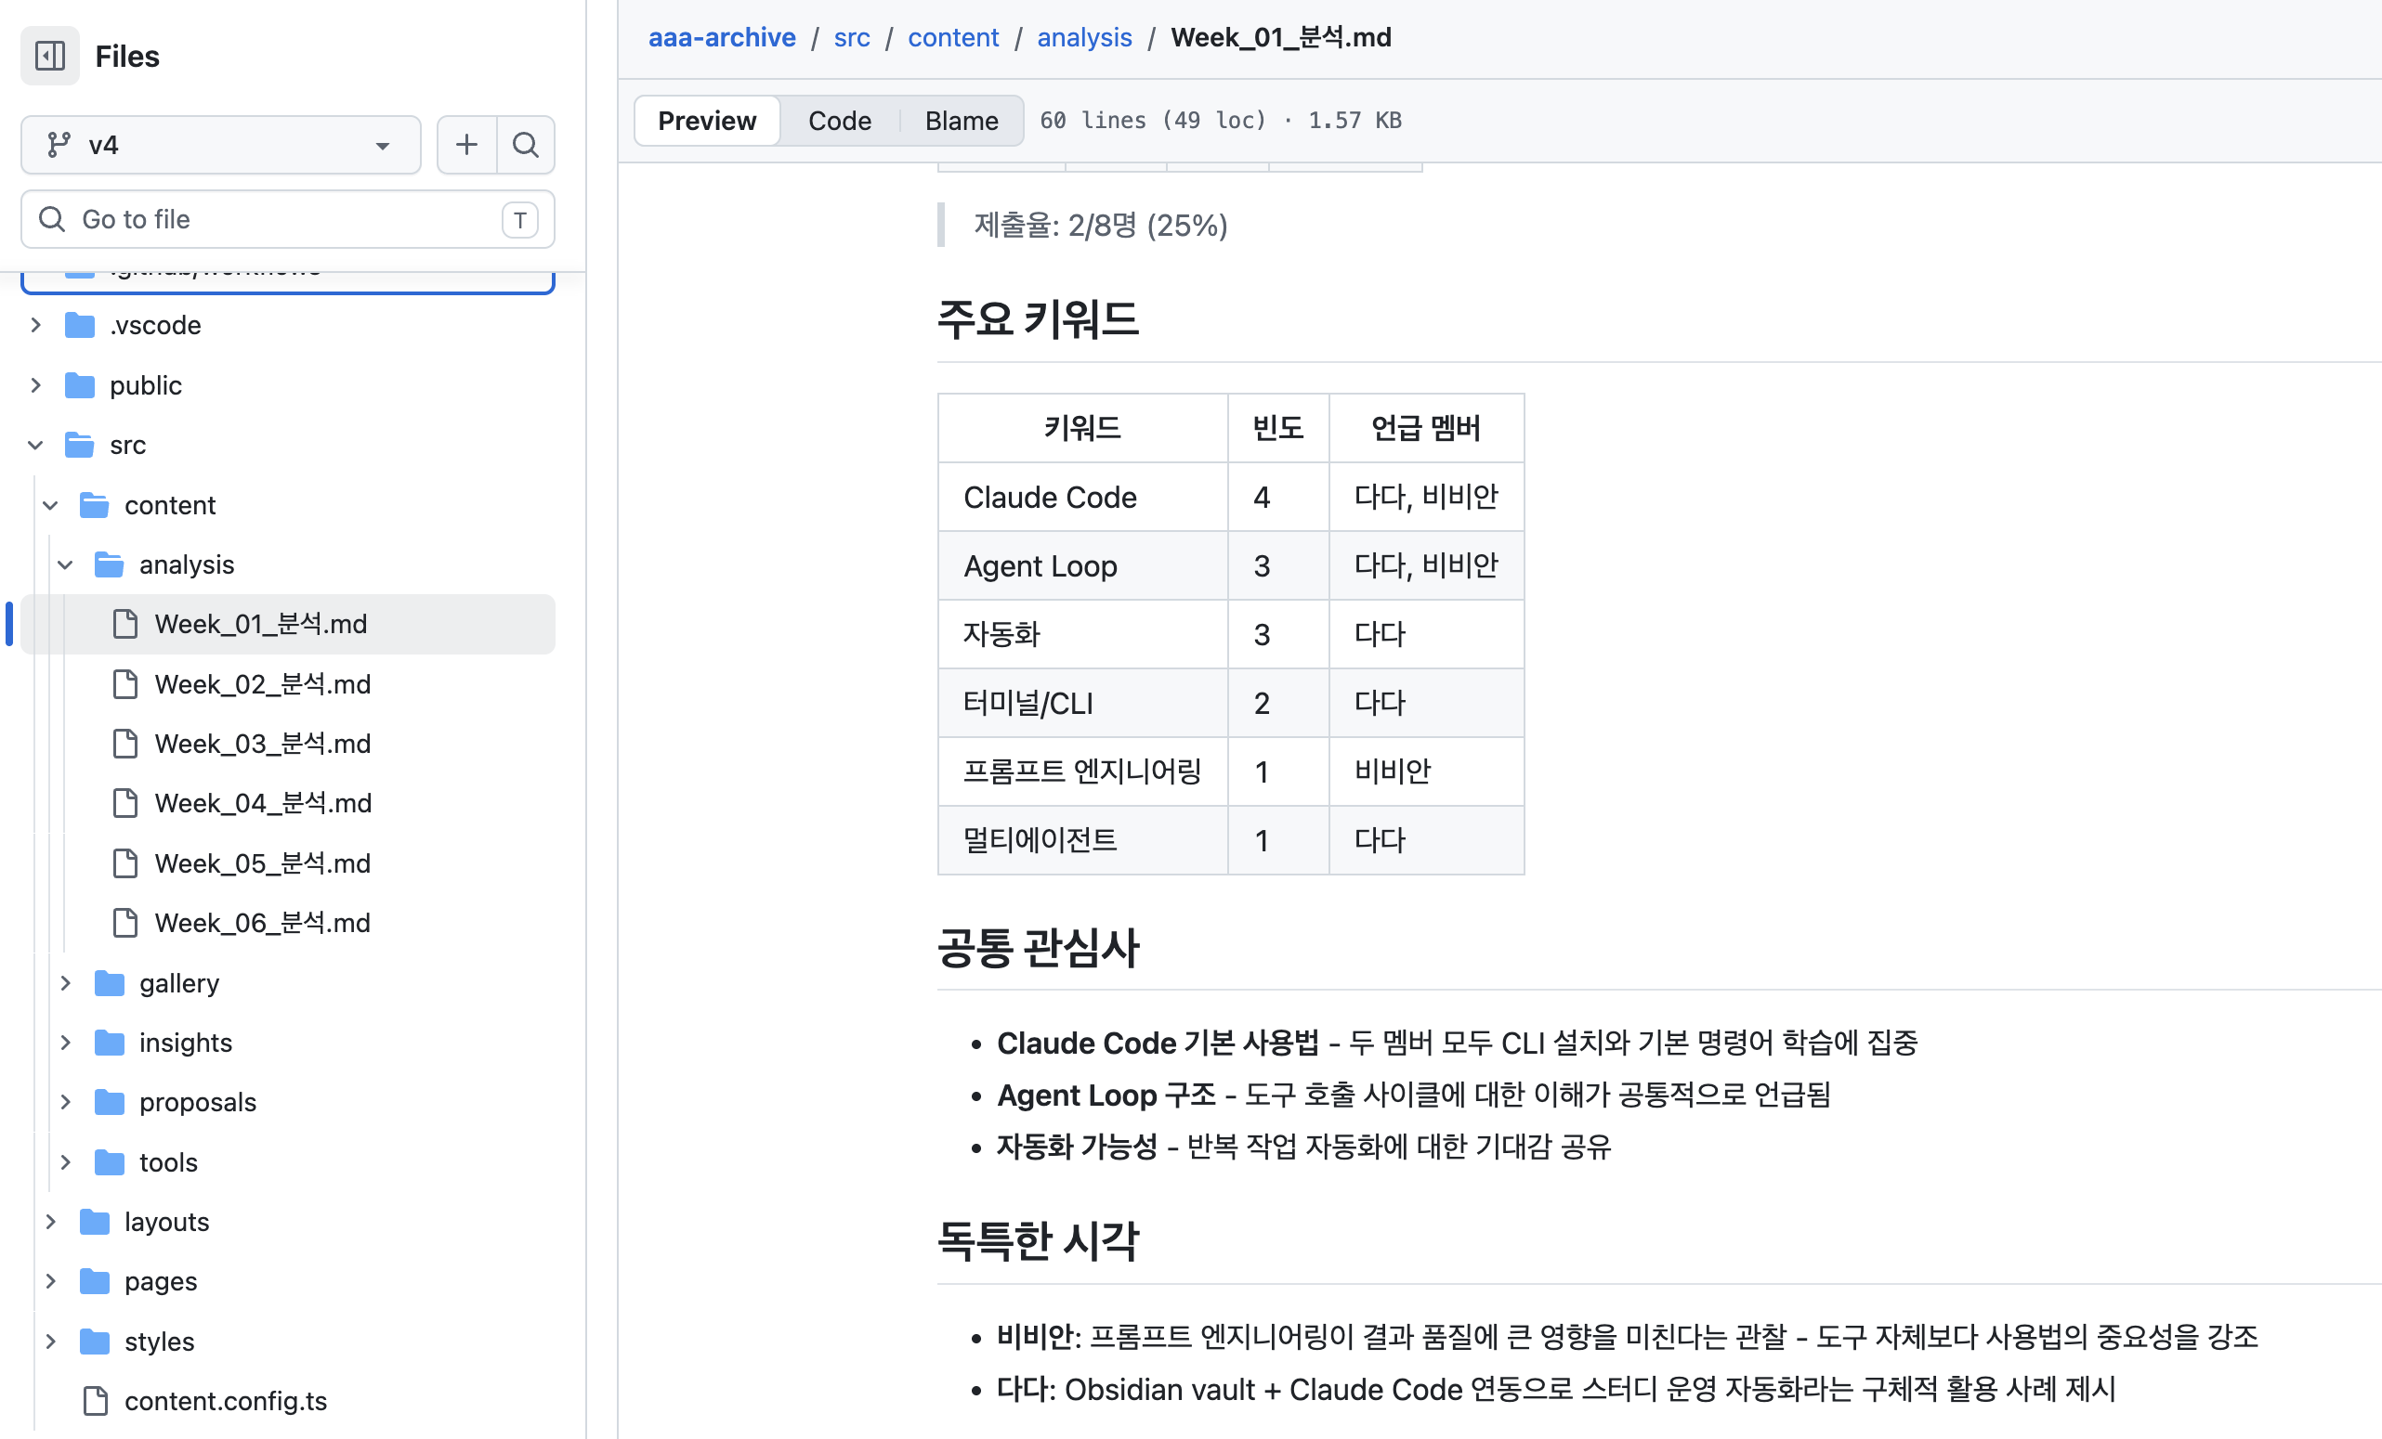Switch to the Blame tab
Viewport: 2382px width, 1439px height.
coord(961,121)
